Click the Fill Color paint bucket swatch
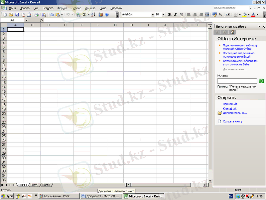Image resolution: width=266 pixels, height=200 pixels. [245, 15]
